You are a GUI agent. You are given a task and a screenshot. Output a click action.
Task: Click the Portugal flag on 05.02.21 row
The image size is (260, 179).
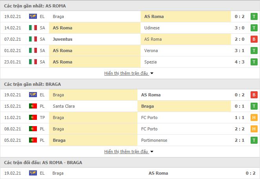pyautogui.click(x=33, y=140)
